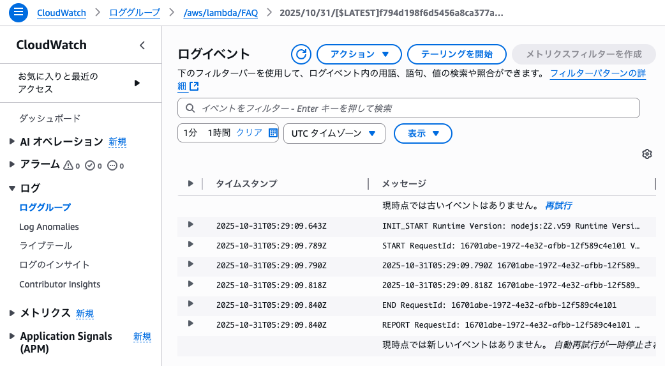Click the log stream name in breadcrumb
Viewport: 665px width, 366px height.
pos(391,13)
